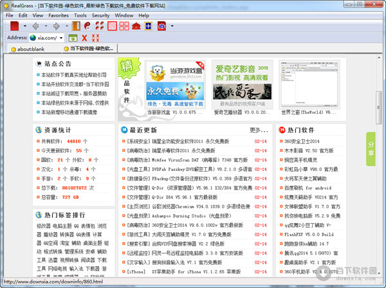Open the Tools menu
Image resolution: width=386 pixels, height=288 pixels.
80,15
